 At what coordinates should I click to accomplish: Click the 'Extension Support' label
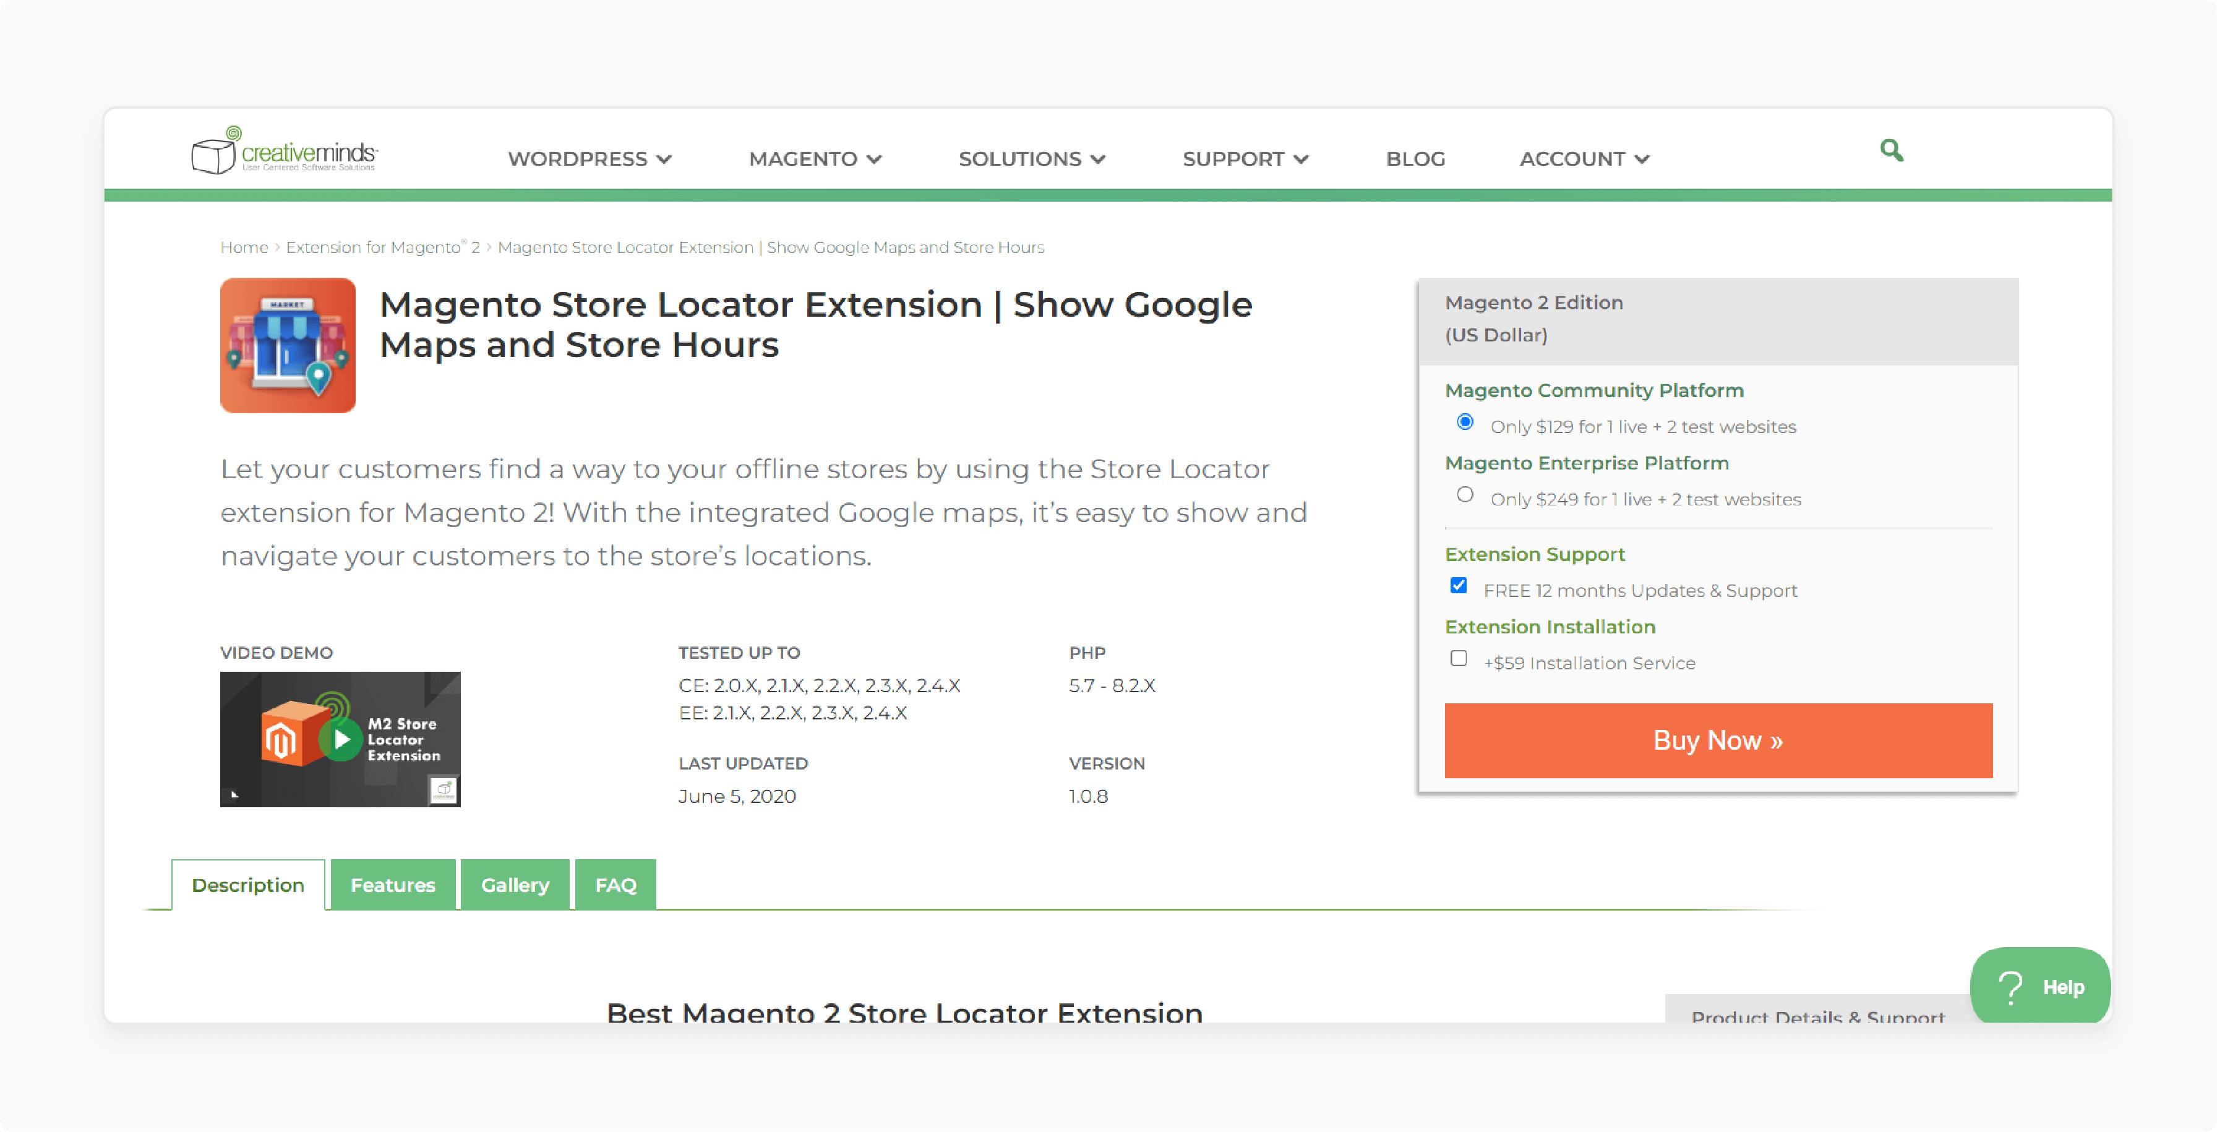coord(1535,554)
